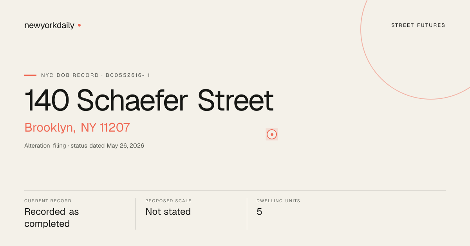Select the May 26, 2026 status date
This screenshot has width=470, height=246.
(x=125, y=146)
